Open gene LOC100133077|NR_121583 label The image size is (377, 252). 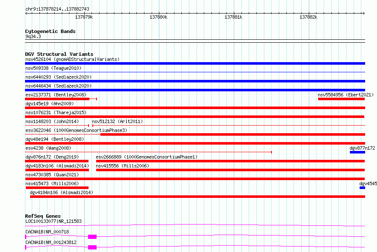(53, 221)
